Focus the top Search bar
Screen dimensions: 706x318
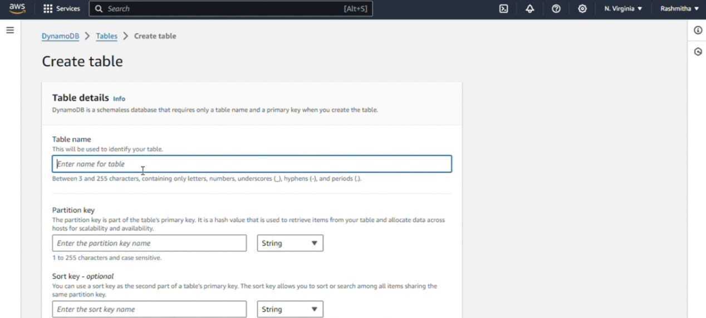[231, 9]
